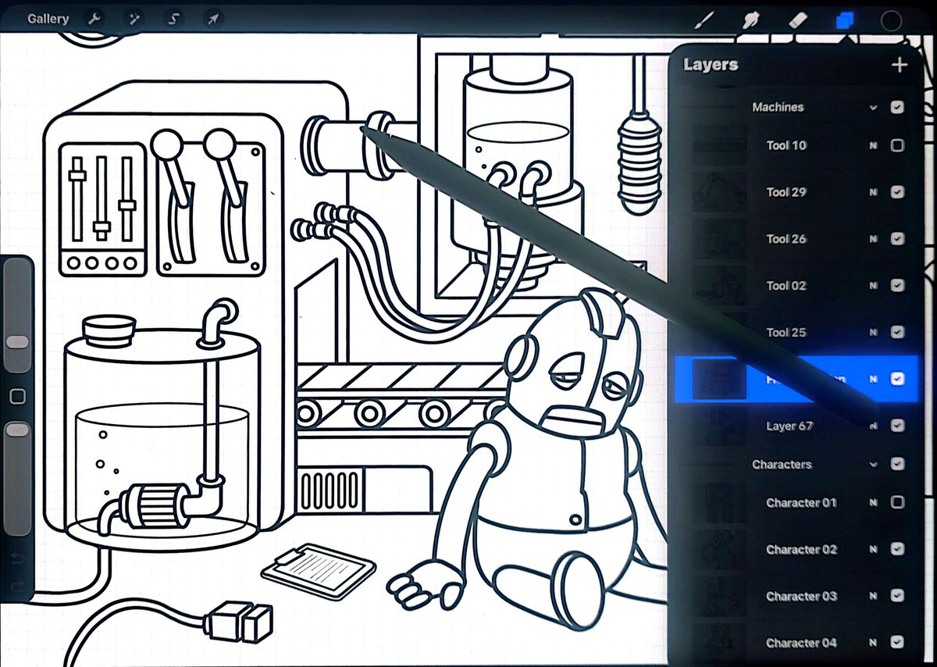Select the Tool 26 layer name

(x=786, y=239)
